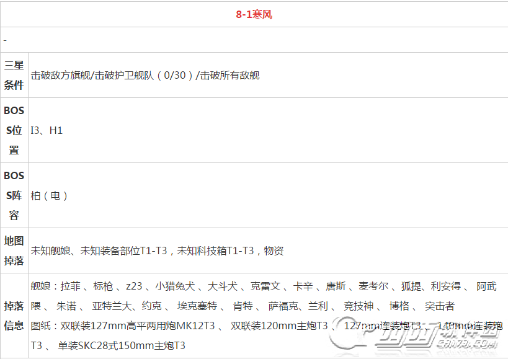This screenshot has height=359, width=508.
Task: Click the ship name 亚特兰大
Action: (112, 306)
